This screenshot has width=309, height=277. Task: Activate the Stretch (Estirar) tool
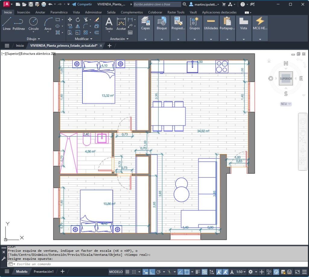coord(70,33)
